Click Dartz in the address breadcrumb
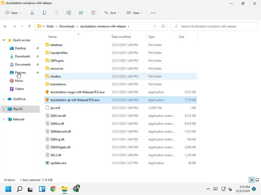 [50, 26]
